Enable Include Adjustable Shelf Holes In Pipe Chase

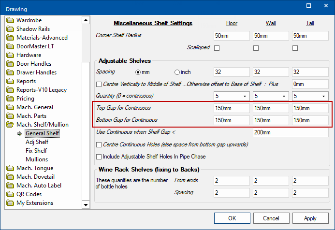click(99, 157)
